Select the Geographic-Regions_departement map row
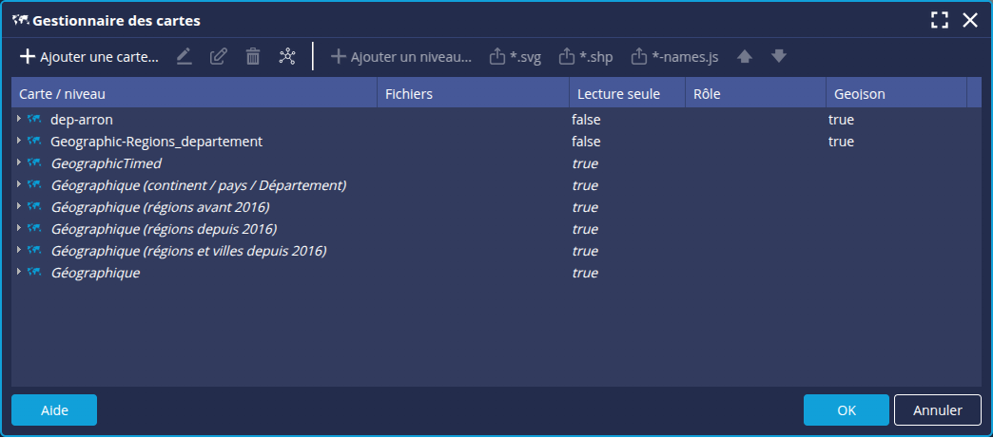Viewport: 993px width, 438px height. coord(156,142)
